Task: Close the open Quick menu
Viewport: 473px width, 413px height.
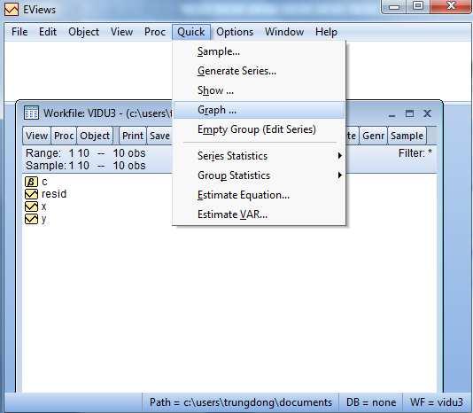Action: click(x=191, y=32)
